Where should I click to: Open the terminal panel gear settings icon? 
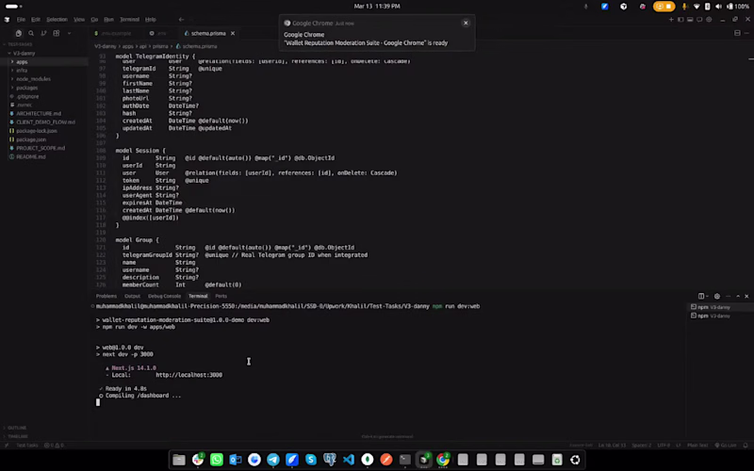[x=717, y=296]
